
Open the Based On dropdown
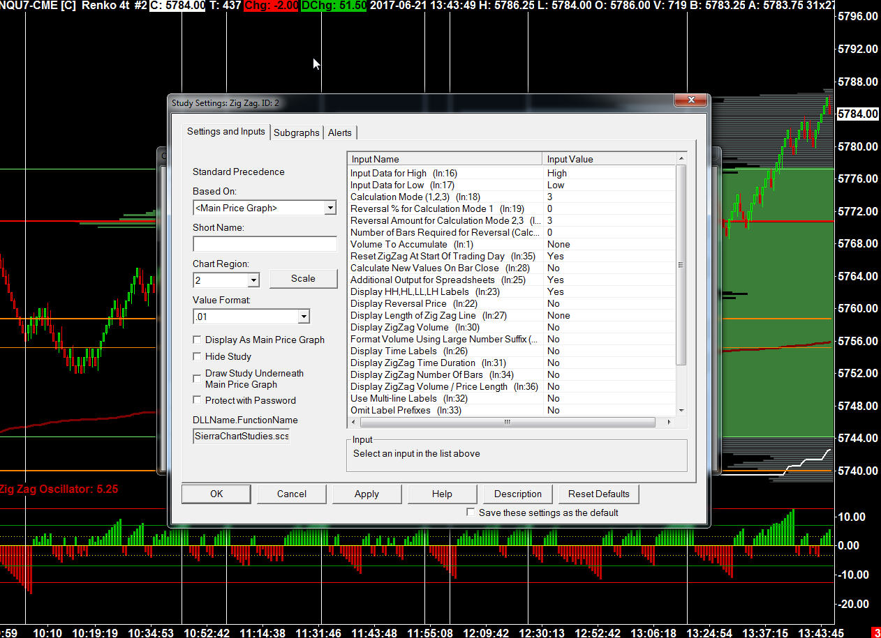coord(330,208)
